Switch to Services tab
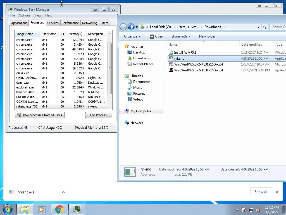Viewport: 286px width, 215px height. point(53,23)
